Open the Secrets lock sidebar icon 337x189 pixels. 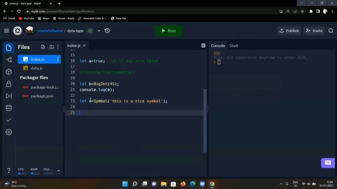pos(8,84)
